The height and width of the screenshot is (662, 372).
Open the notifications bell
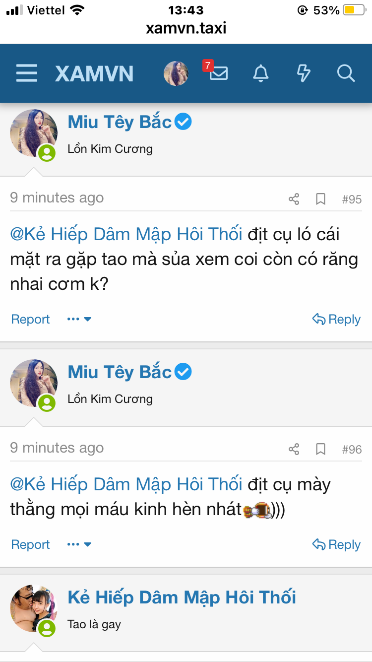(x=261, y=73)
